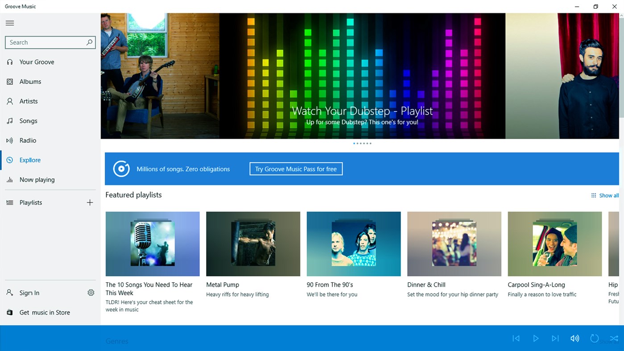The width and height of the screenshot is (624, 351).
Task: Open the Songs list
Action: click(28, 120)
